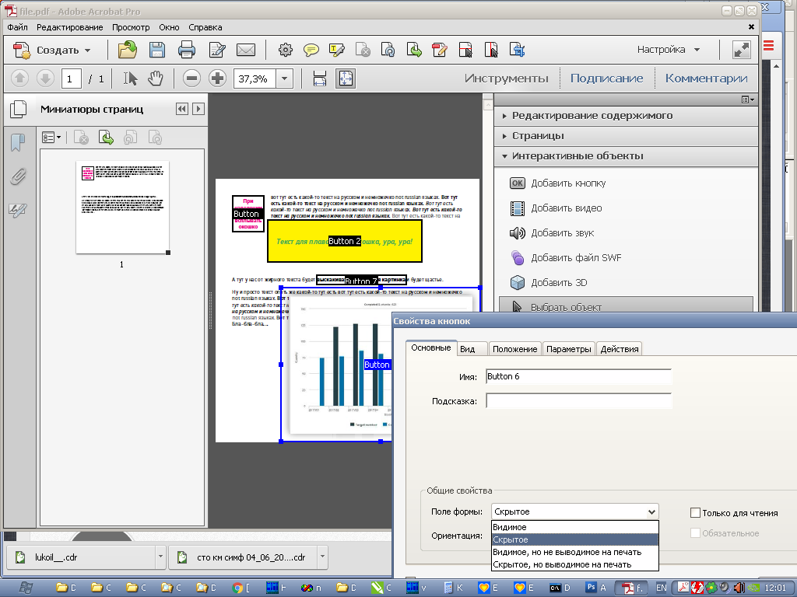This screenshot has height=597, width=797.
Task: Switch to the Положение tab
Action: [x=515, y=349]
